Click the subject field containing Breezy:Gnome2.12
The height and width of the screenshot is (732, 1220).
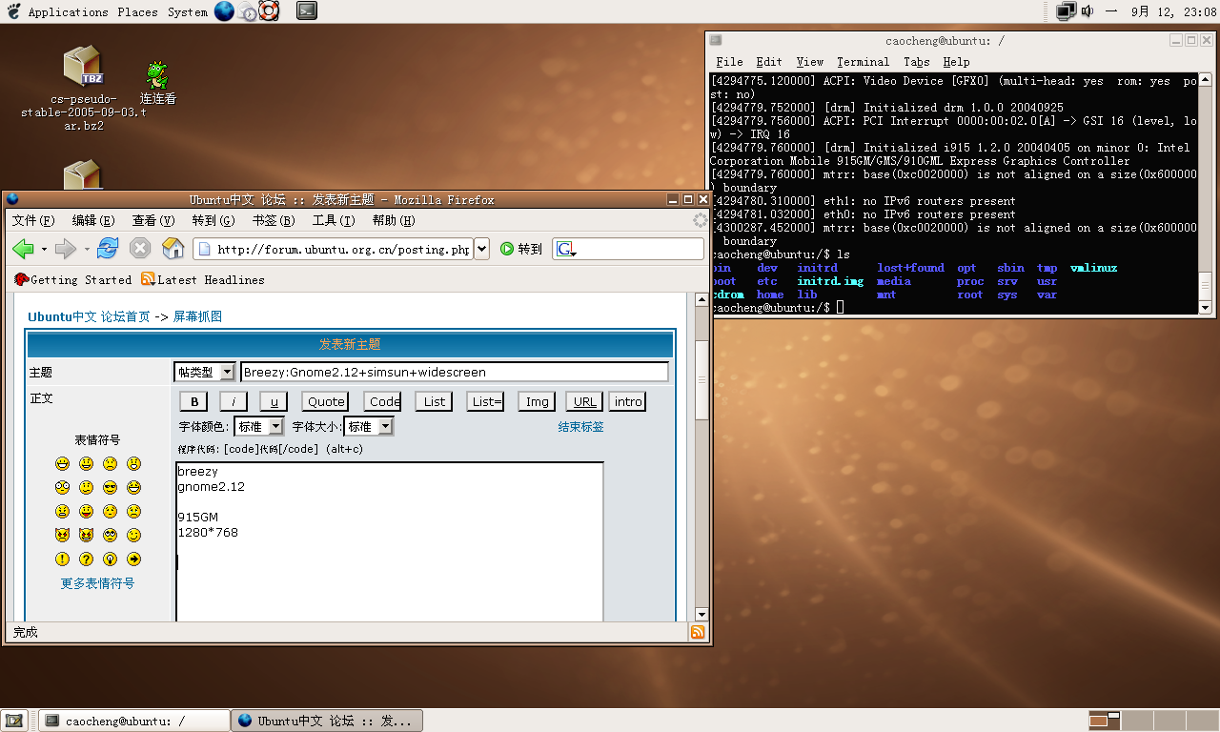[x=455, y=372]
